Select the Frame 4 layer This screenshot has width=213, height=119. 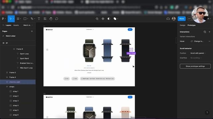tap(13, 77)
